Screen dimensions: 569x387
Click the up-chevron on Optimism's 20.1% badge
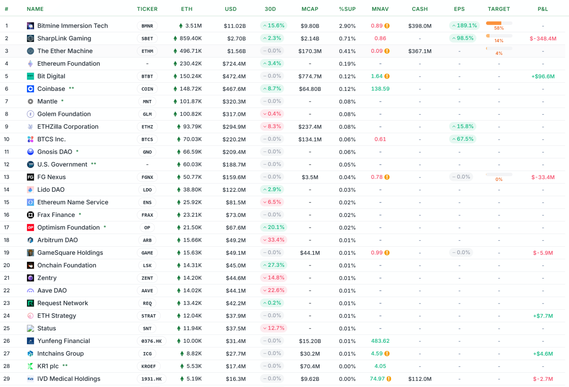(x=264, y=227)
